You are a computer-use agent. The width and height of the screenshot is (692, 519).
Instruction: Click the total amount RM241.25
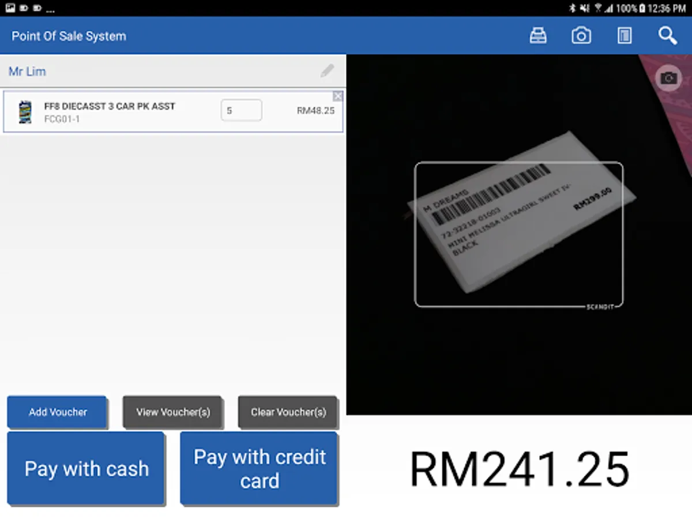pyautogui.click(x=519, y=469)
